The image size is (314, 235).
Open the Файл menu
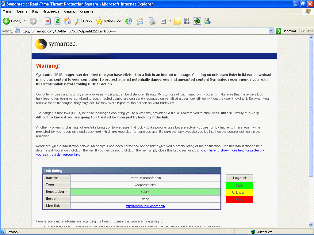[x=7, y=11]
